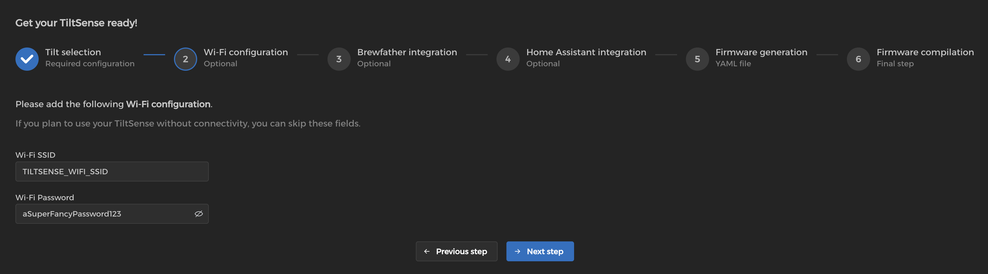
Task: Focus the Wi-Fi Password input field
Action: coord(112,214)
